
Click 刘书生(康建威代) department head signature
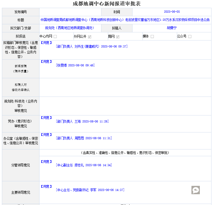coord(92,46)
